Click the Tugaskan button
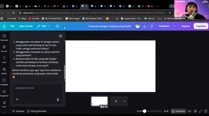Image resolution: width=209 pixels, height=116 pixels. [201, 26]
